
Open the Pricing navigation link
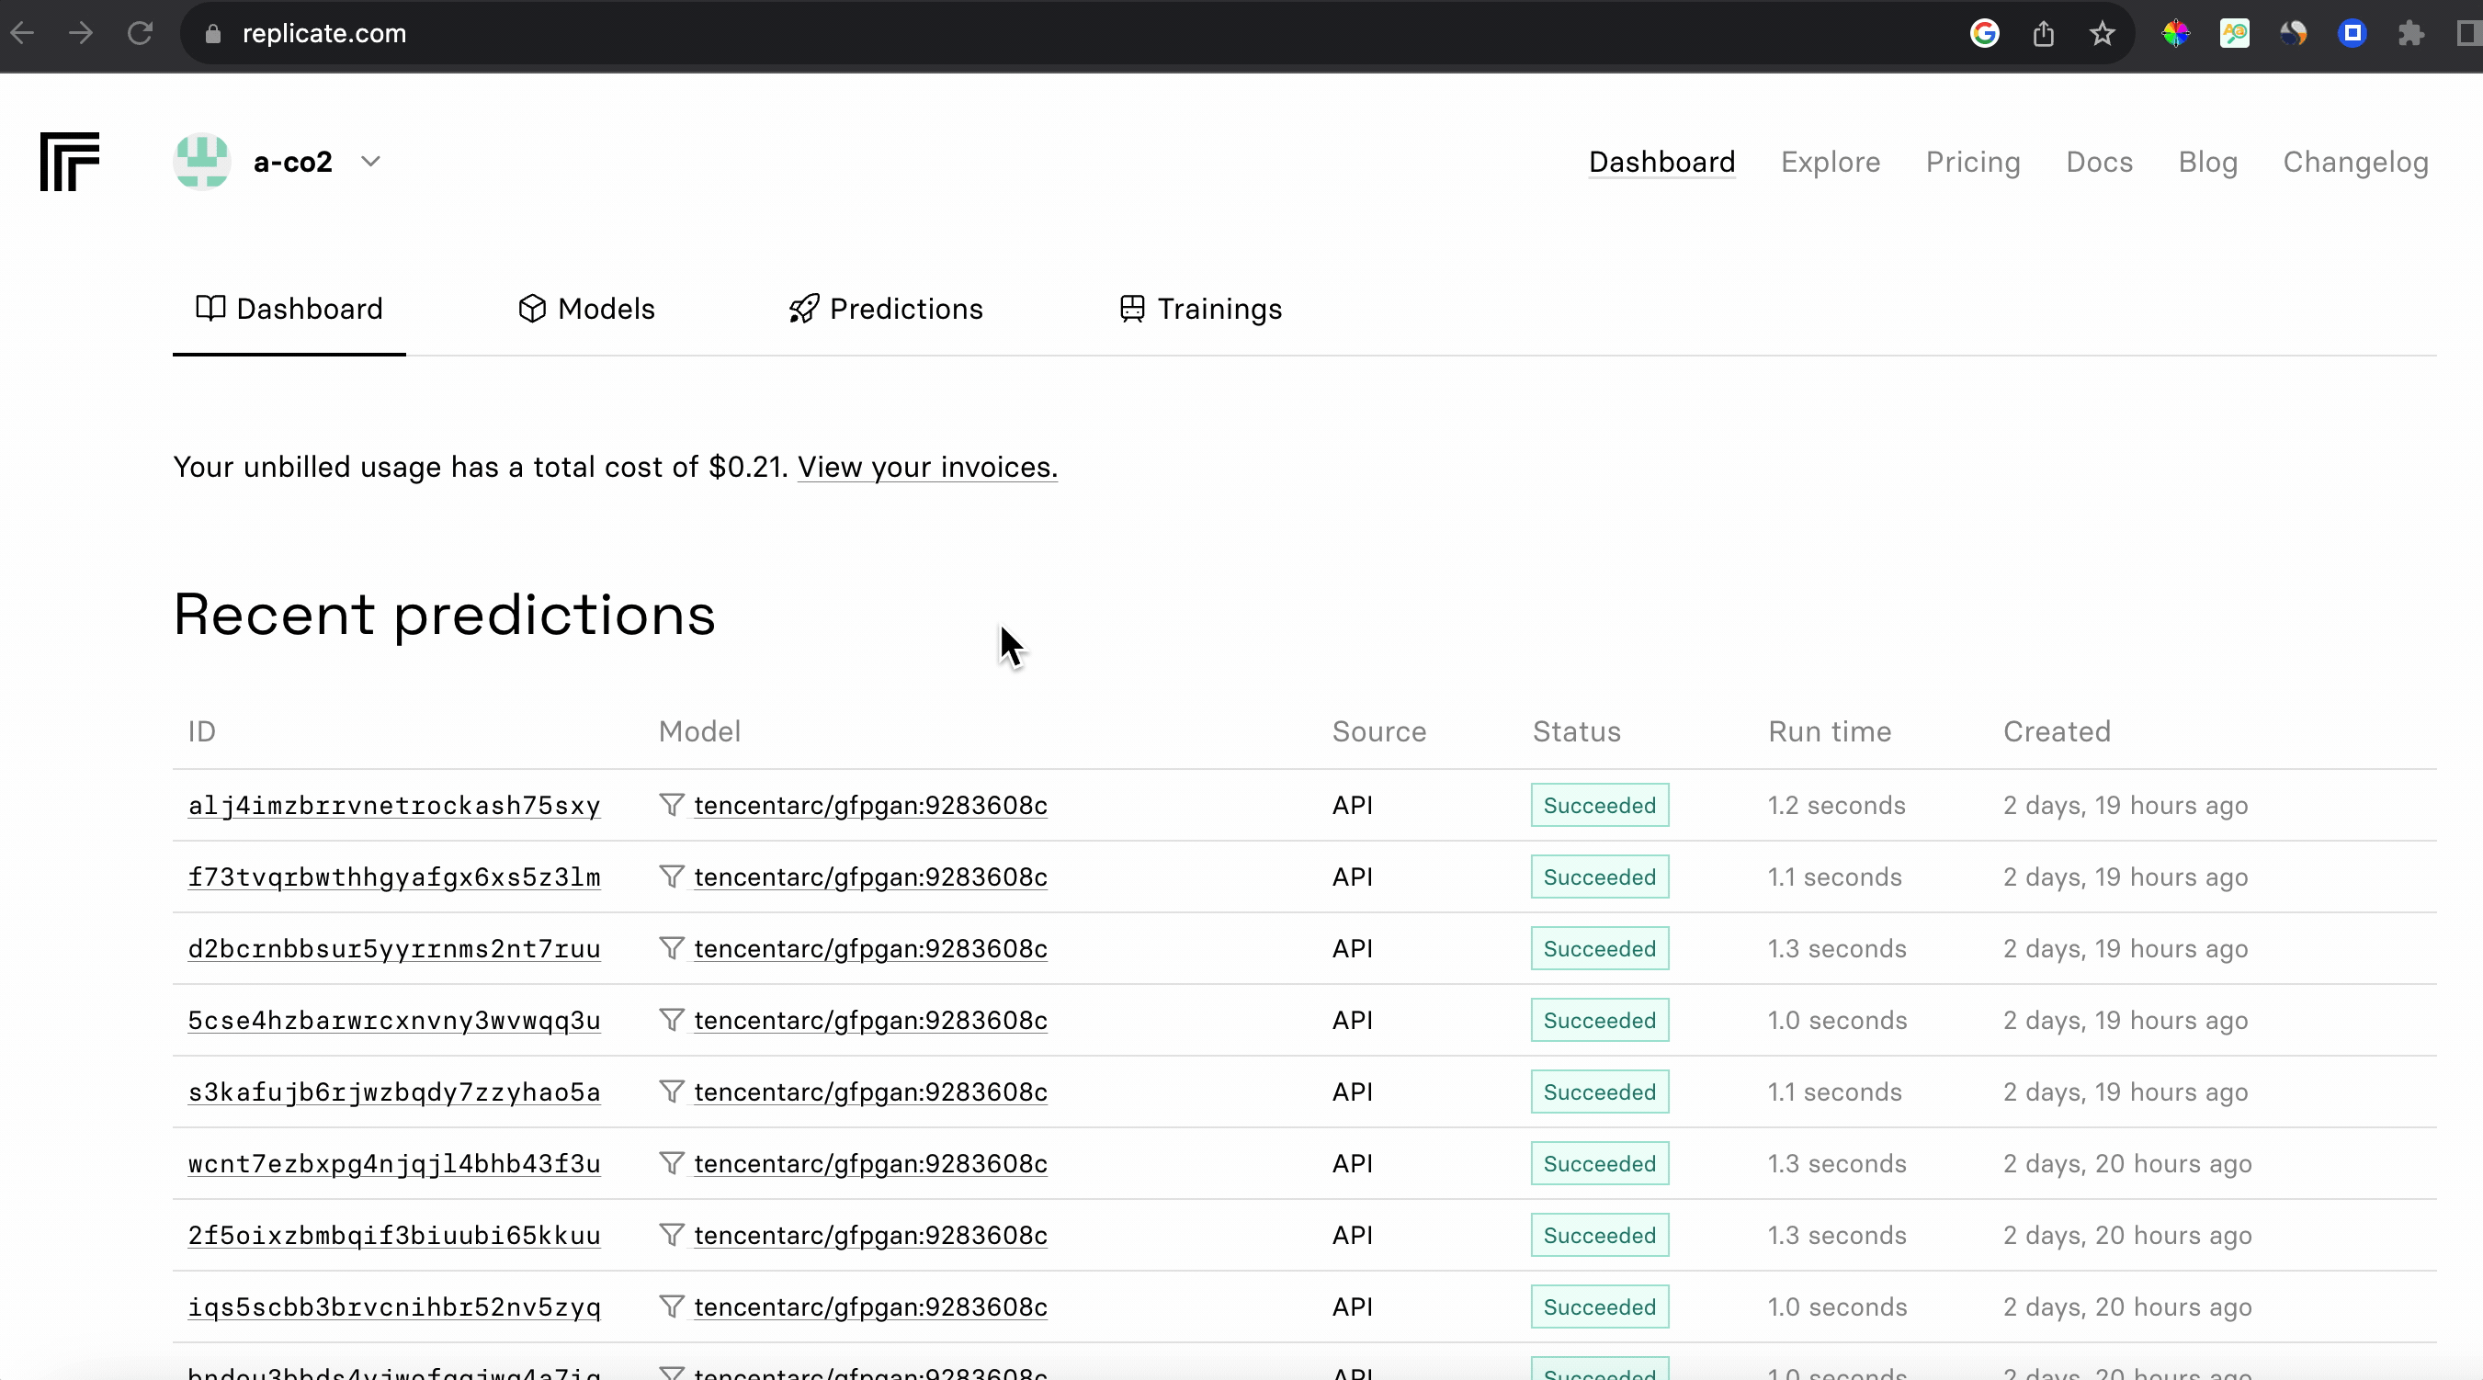1972,162
